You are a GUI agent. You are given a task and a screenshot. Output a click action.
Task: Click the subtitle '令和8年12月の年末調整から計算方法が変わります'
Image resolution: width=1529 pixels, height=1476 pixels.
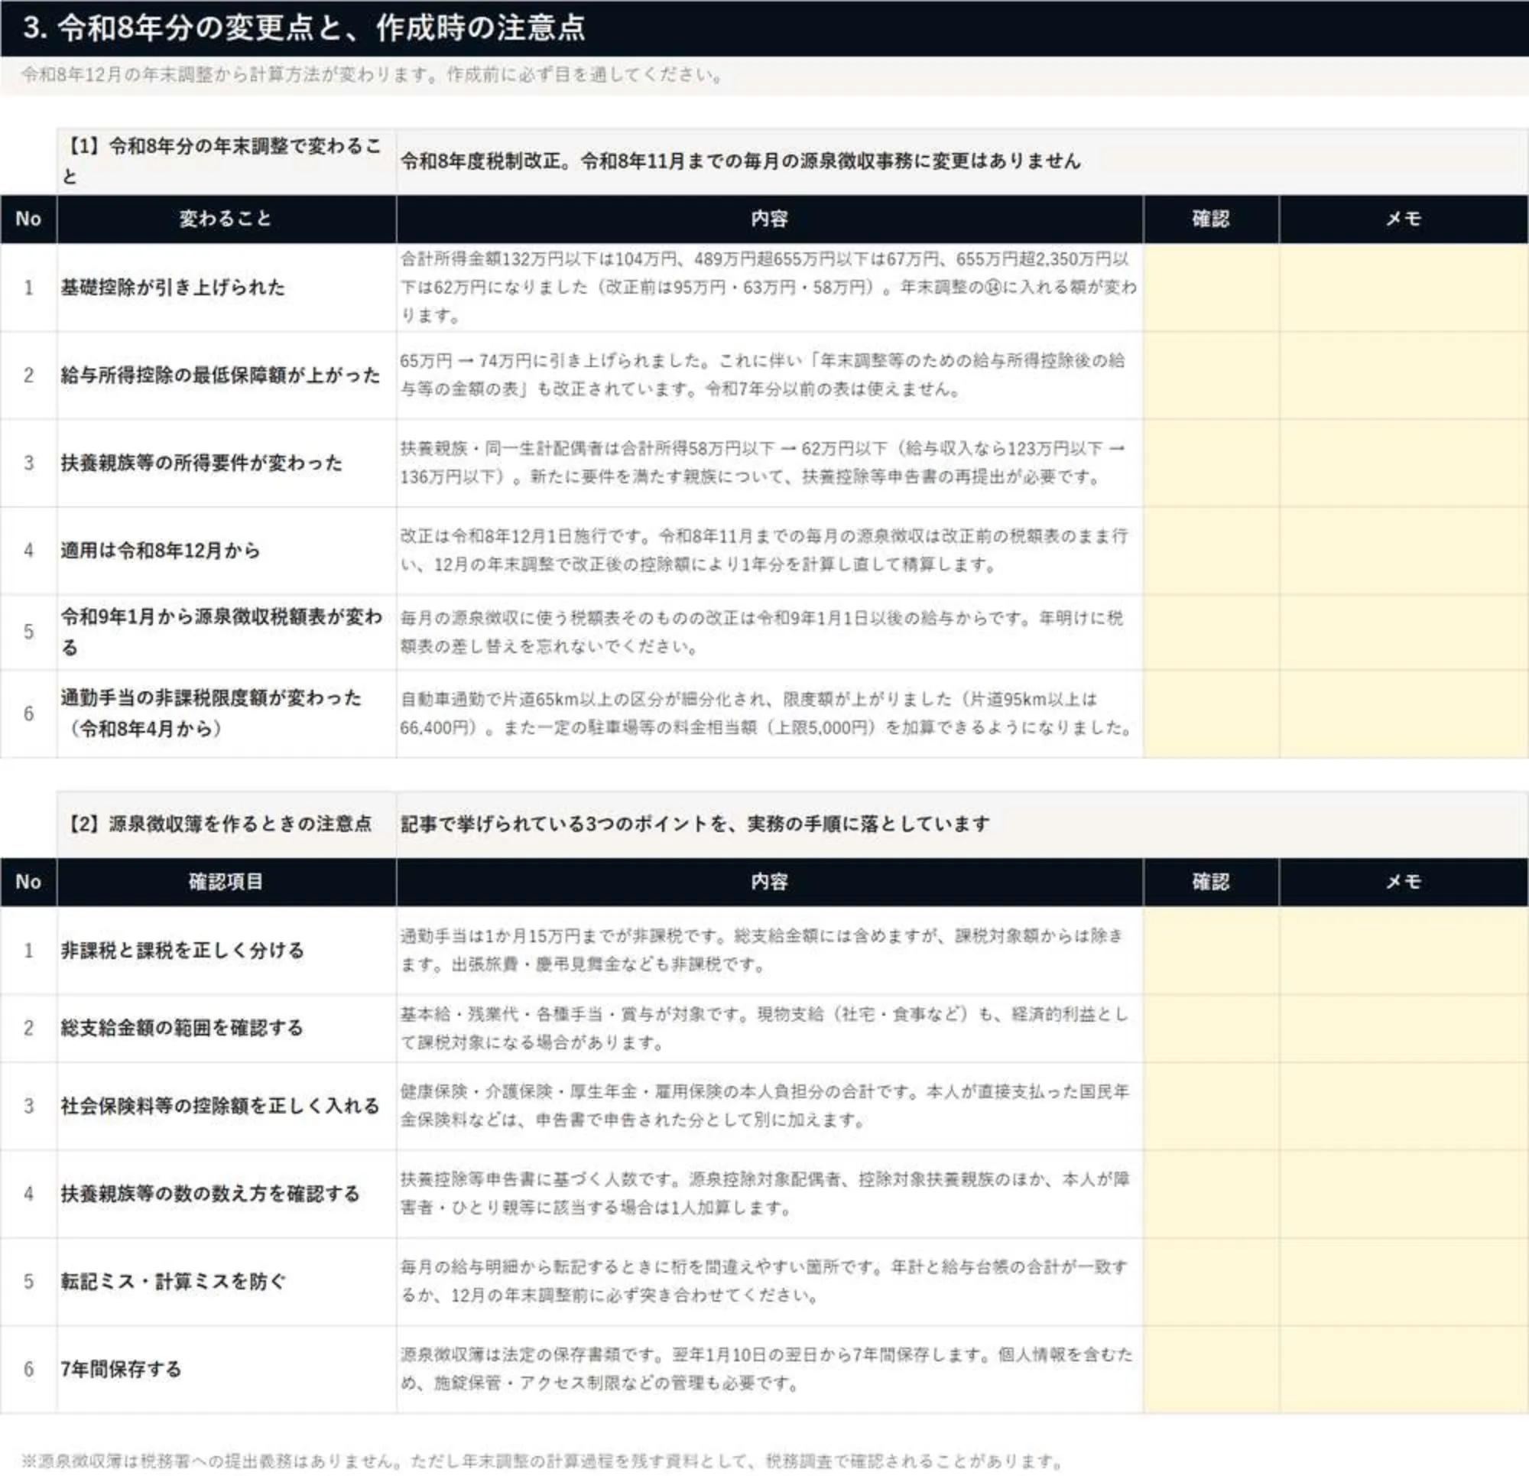(373, 75)
